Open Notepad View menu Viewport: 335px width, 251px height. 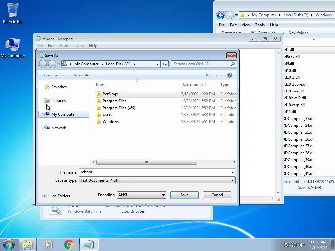coord(80,46)
